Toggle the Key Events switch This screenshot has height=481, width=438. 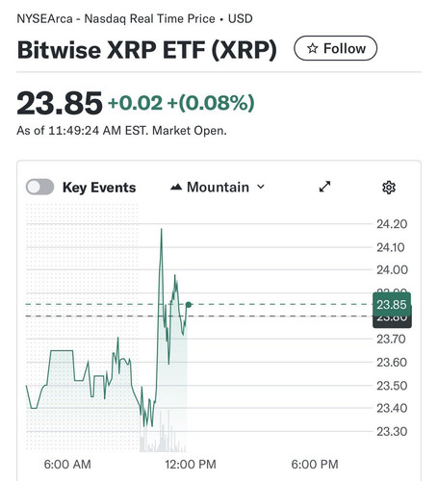click(39, 187)
